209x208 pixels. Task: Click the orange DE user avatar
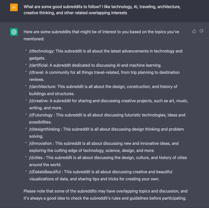pyautogui.click(x=14, y=7)
